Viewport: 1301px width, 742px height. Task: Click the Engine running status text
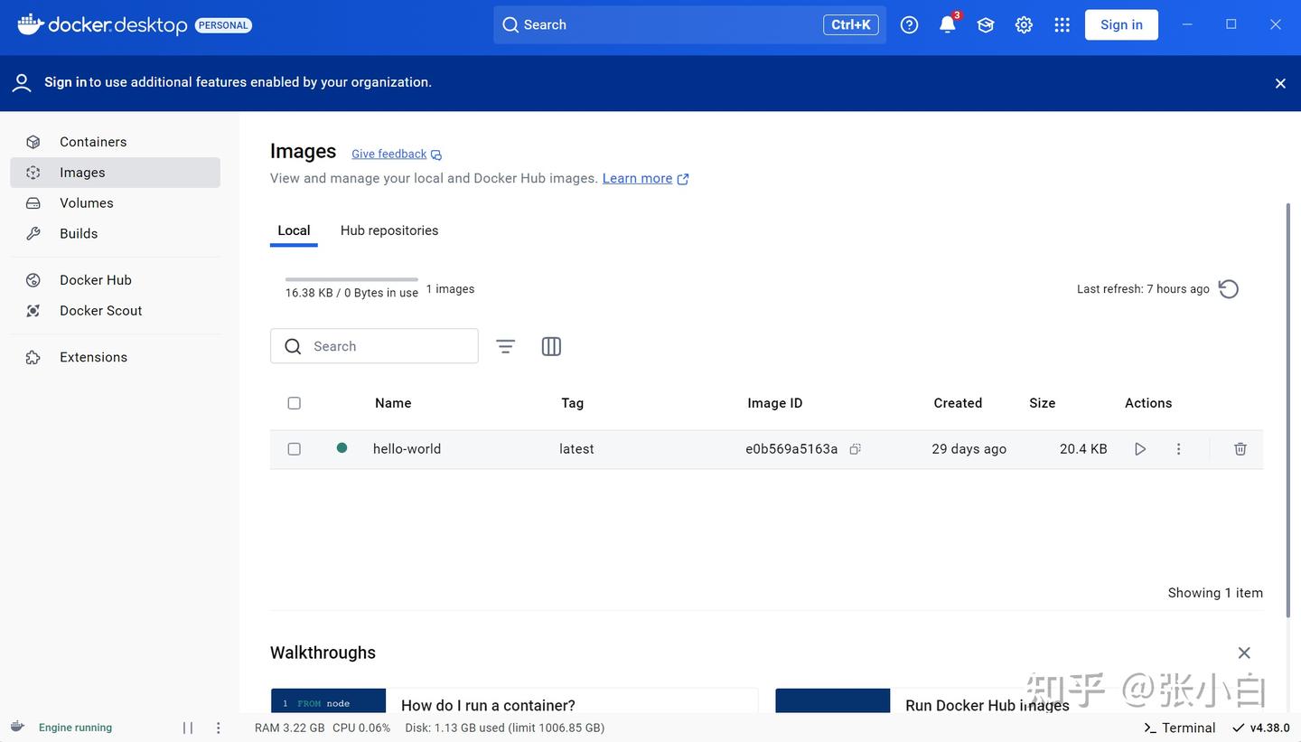click(75, 728)
